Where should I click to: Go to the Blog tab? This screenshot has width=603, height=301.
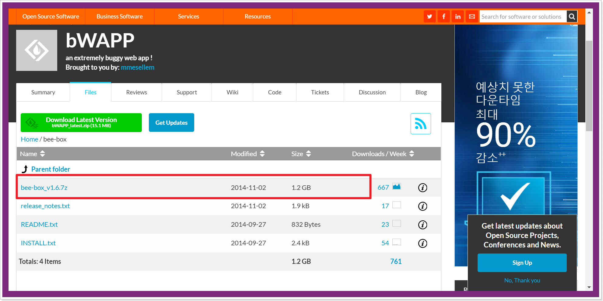421,92
